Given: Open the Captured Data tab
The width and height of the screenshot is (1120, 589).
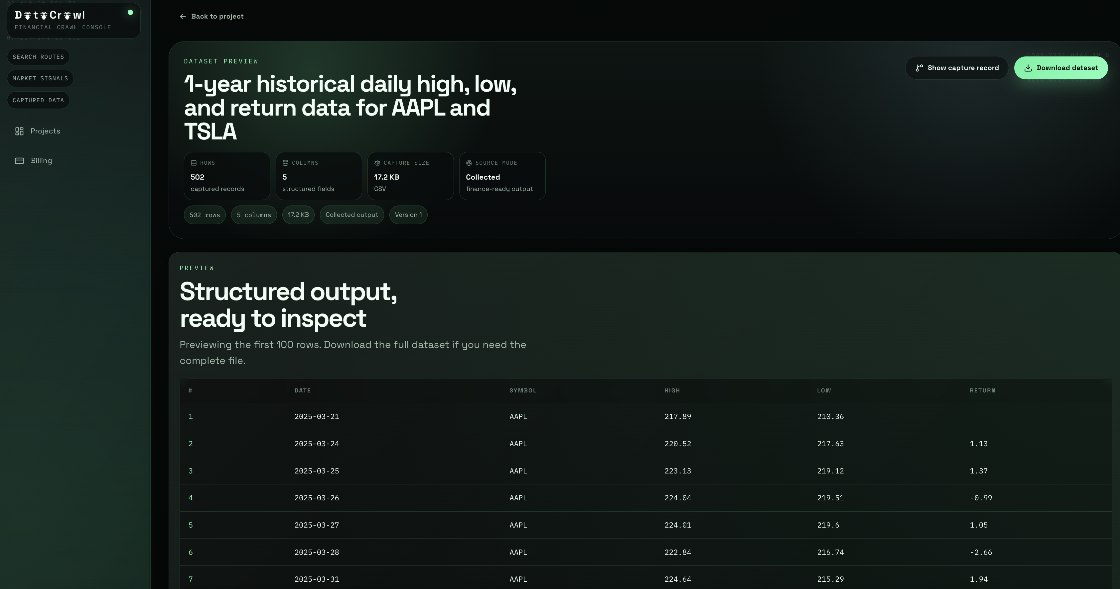Looking at the screenshot, I should 38,100.
